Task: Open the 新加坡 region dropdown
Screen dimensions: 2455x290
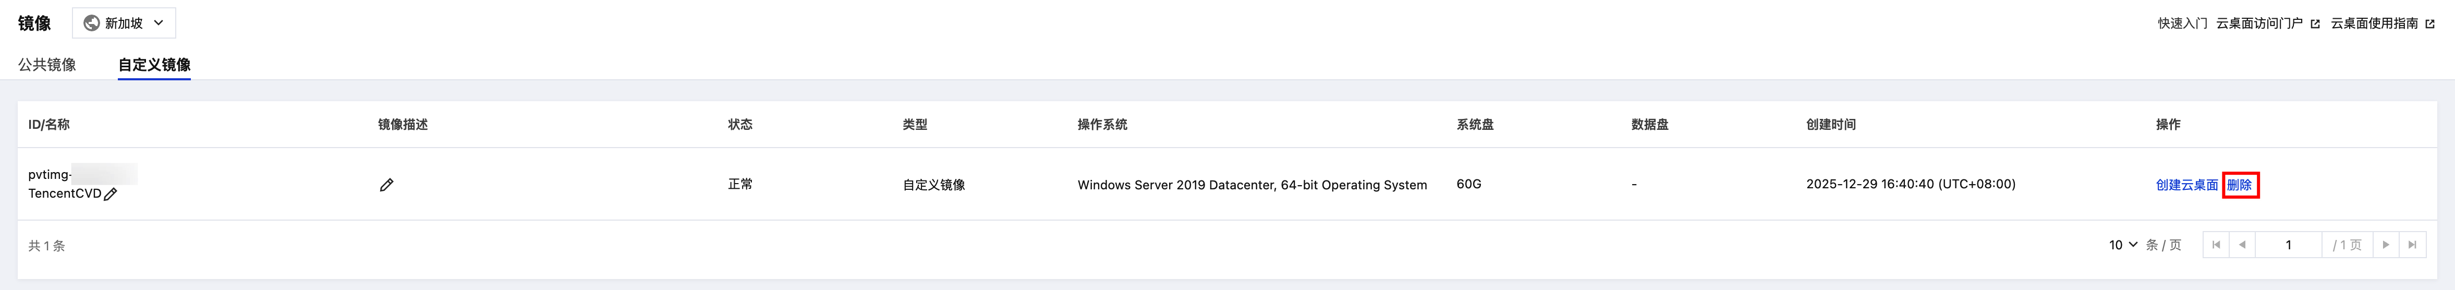Action: coord(124,23)
